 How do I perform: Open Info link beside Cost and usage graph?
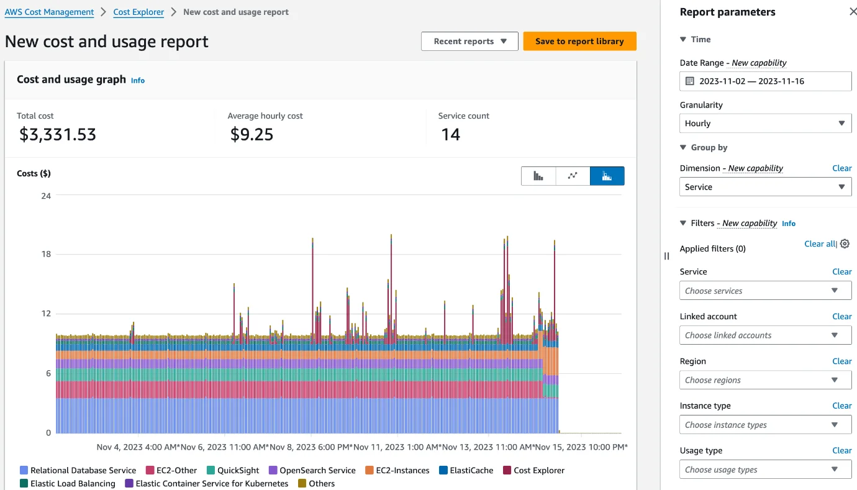(138, 81)
